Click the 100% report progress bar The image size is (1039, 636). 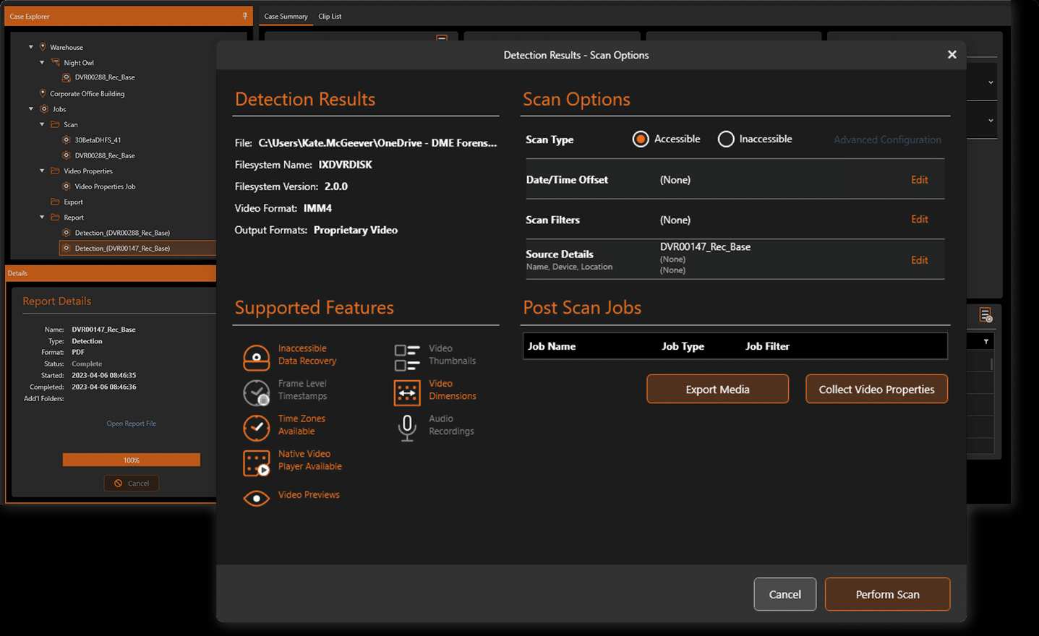click(131, 460)
